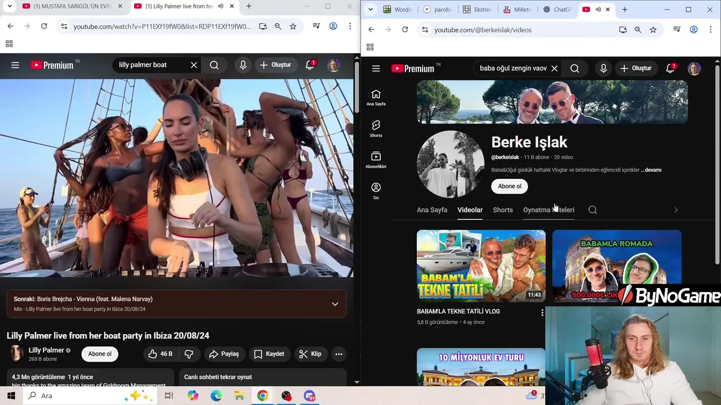
Task: Open YouTube guide menu in left window
Action: [15, 65]
